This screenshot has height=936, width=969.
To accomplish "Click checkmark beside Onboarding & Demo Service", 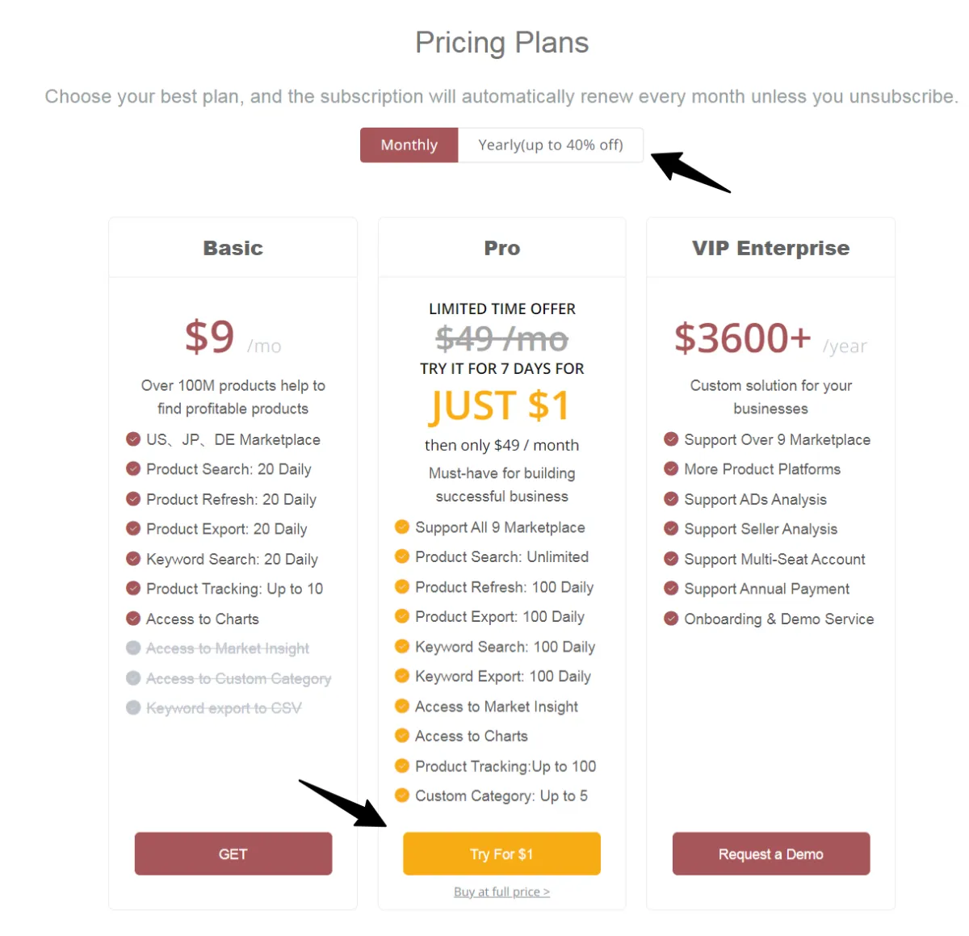I will 670,619.
